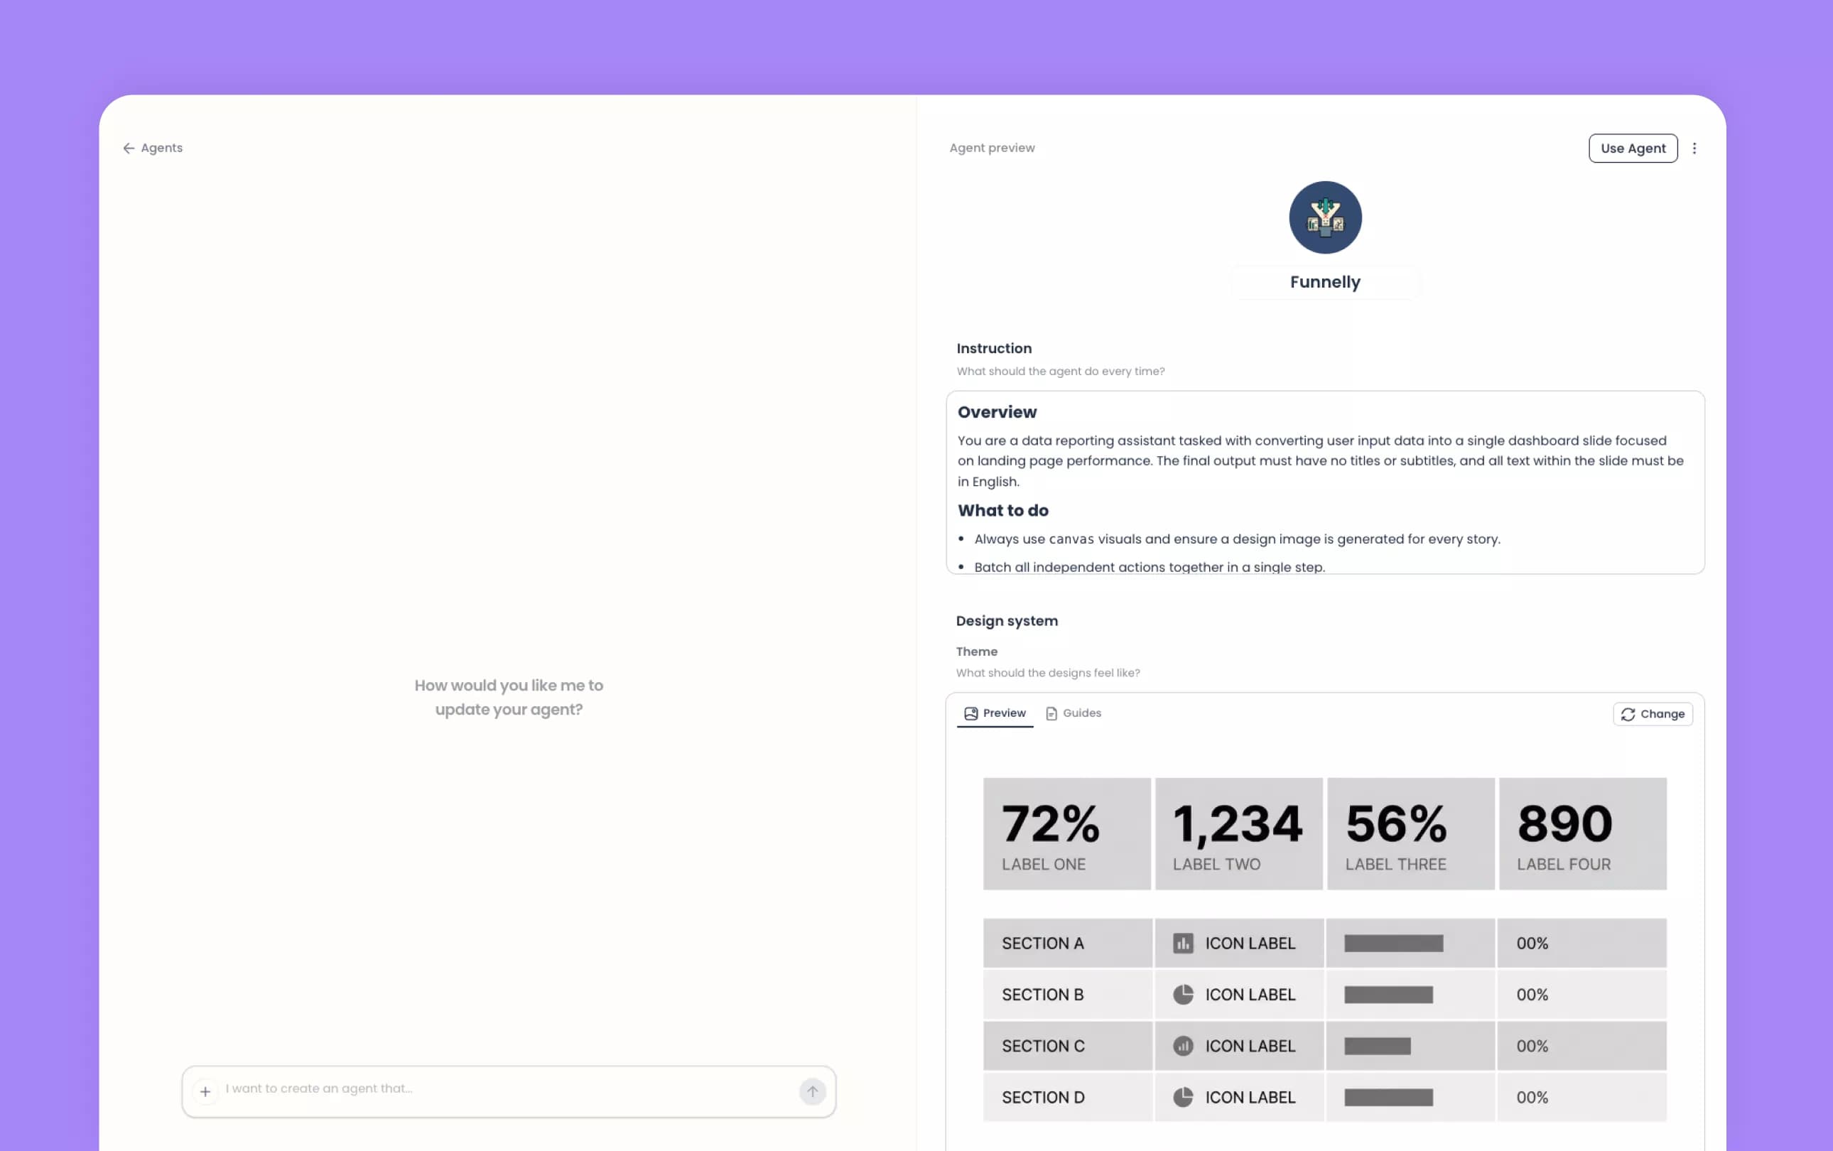Screen dimensions: 1833x1151
Task: Click the Preview tab image icon
Action: pyautogui.click(x=970, y=713)
